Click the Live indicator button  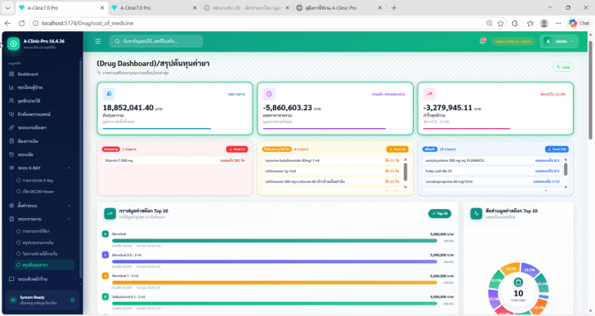tap(563, 67)
